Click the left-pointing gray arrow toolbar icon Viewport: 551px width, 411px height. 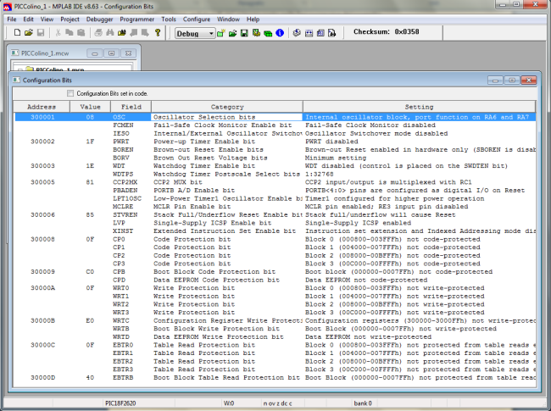pyautogui.click(x=134, y=33)
